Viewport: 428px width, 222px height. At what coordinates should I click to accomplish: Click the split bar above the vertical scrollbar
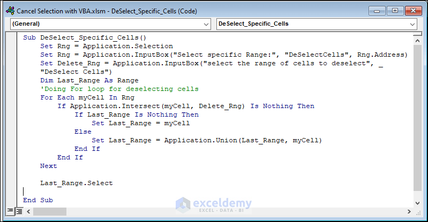(x=418, y=34)
